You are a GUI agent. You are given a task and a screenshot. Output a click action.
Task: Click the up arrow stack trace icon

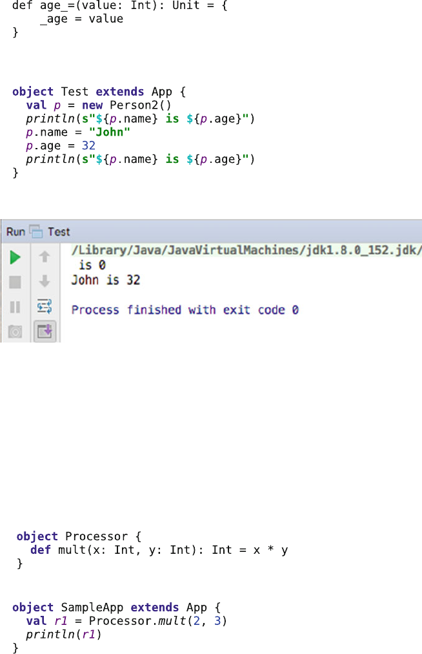(x=45, y=256)
